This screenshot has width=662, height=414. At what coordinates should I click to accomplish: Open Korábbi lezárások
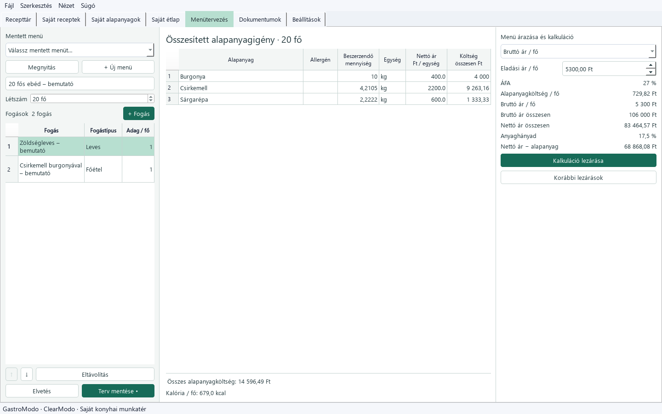pos(578,178)
